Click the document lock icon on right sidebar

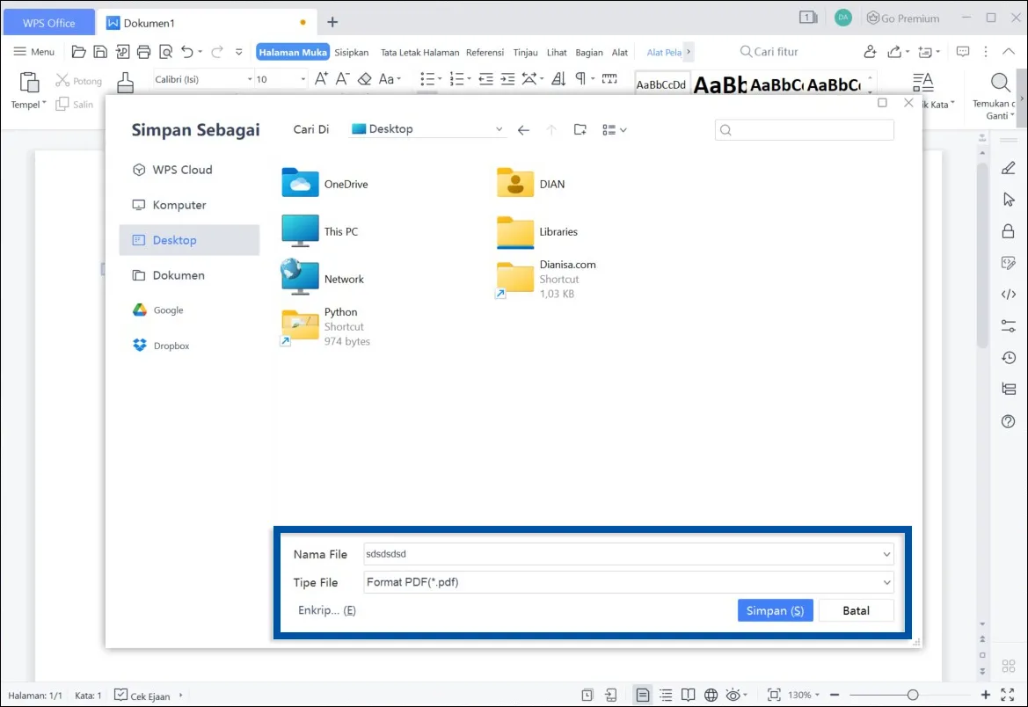(1008, 230)
